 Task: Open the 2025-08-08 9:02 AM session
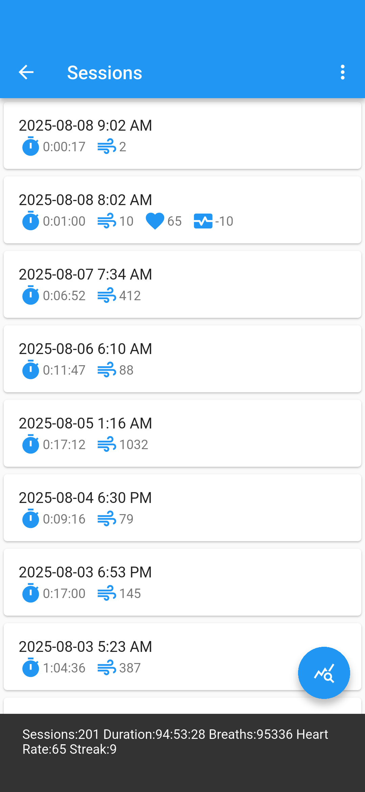[x=182, y=135]
